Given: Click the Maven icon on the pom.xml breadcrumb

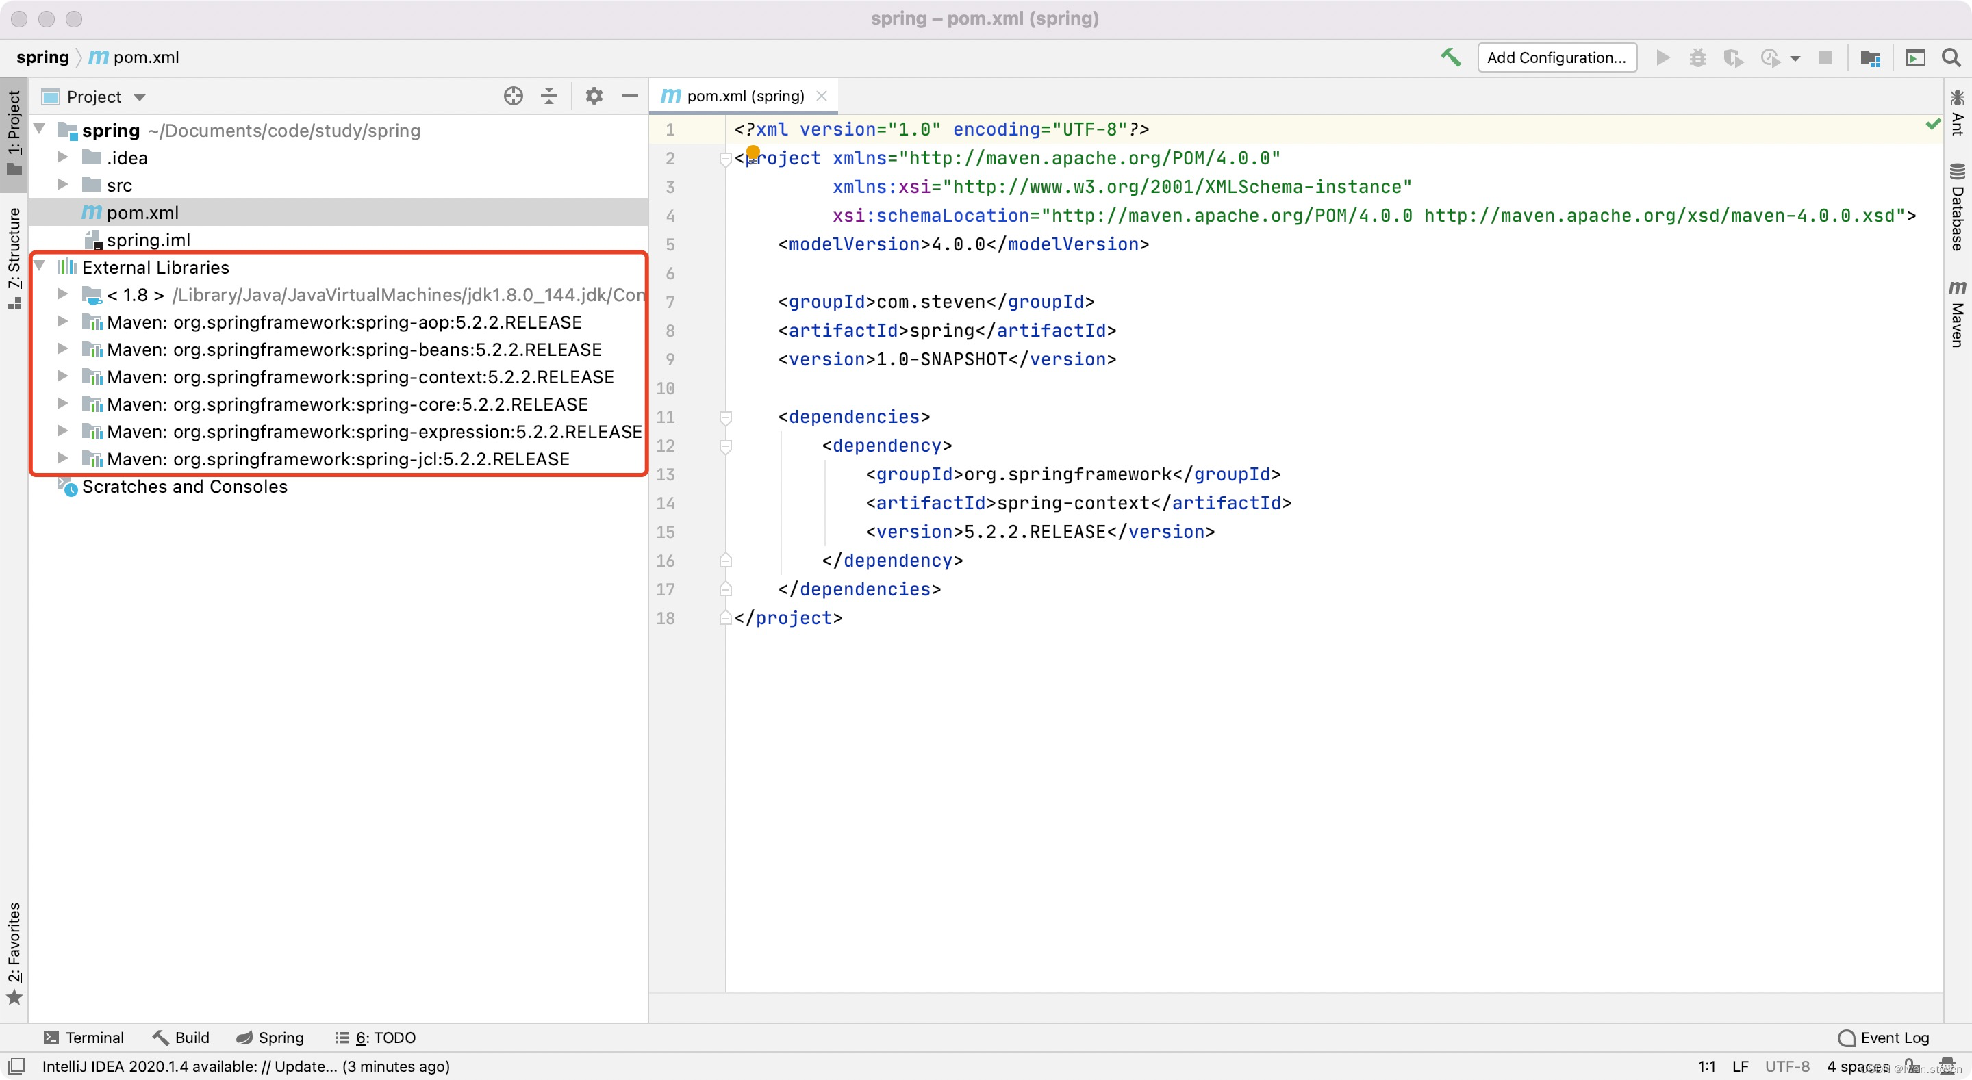Looking at the screenshot, I should click(98, 57).
